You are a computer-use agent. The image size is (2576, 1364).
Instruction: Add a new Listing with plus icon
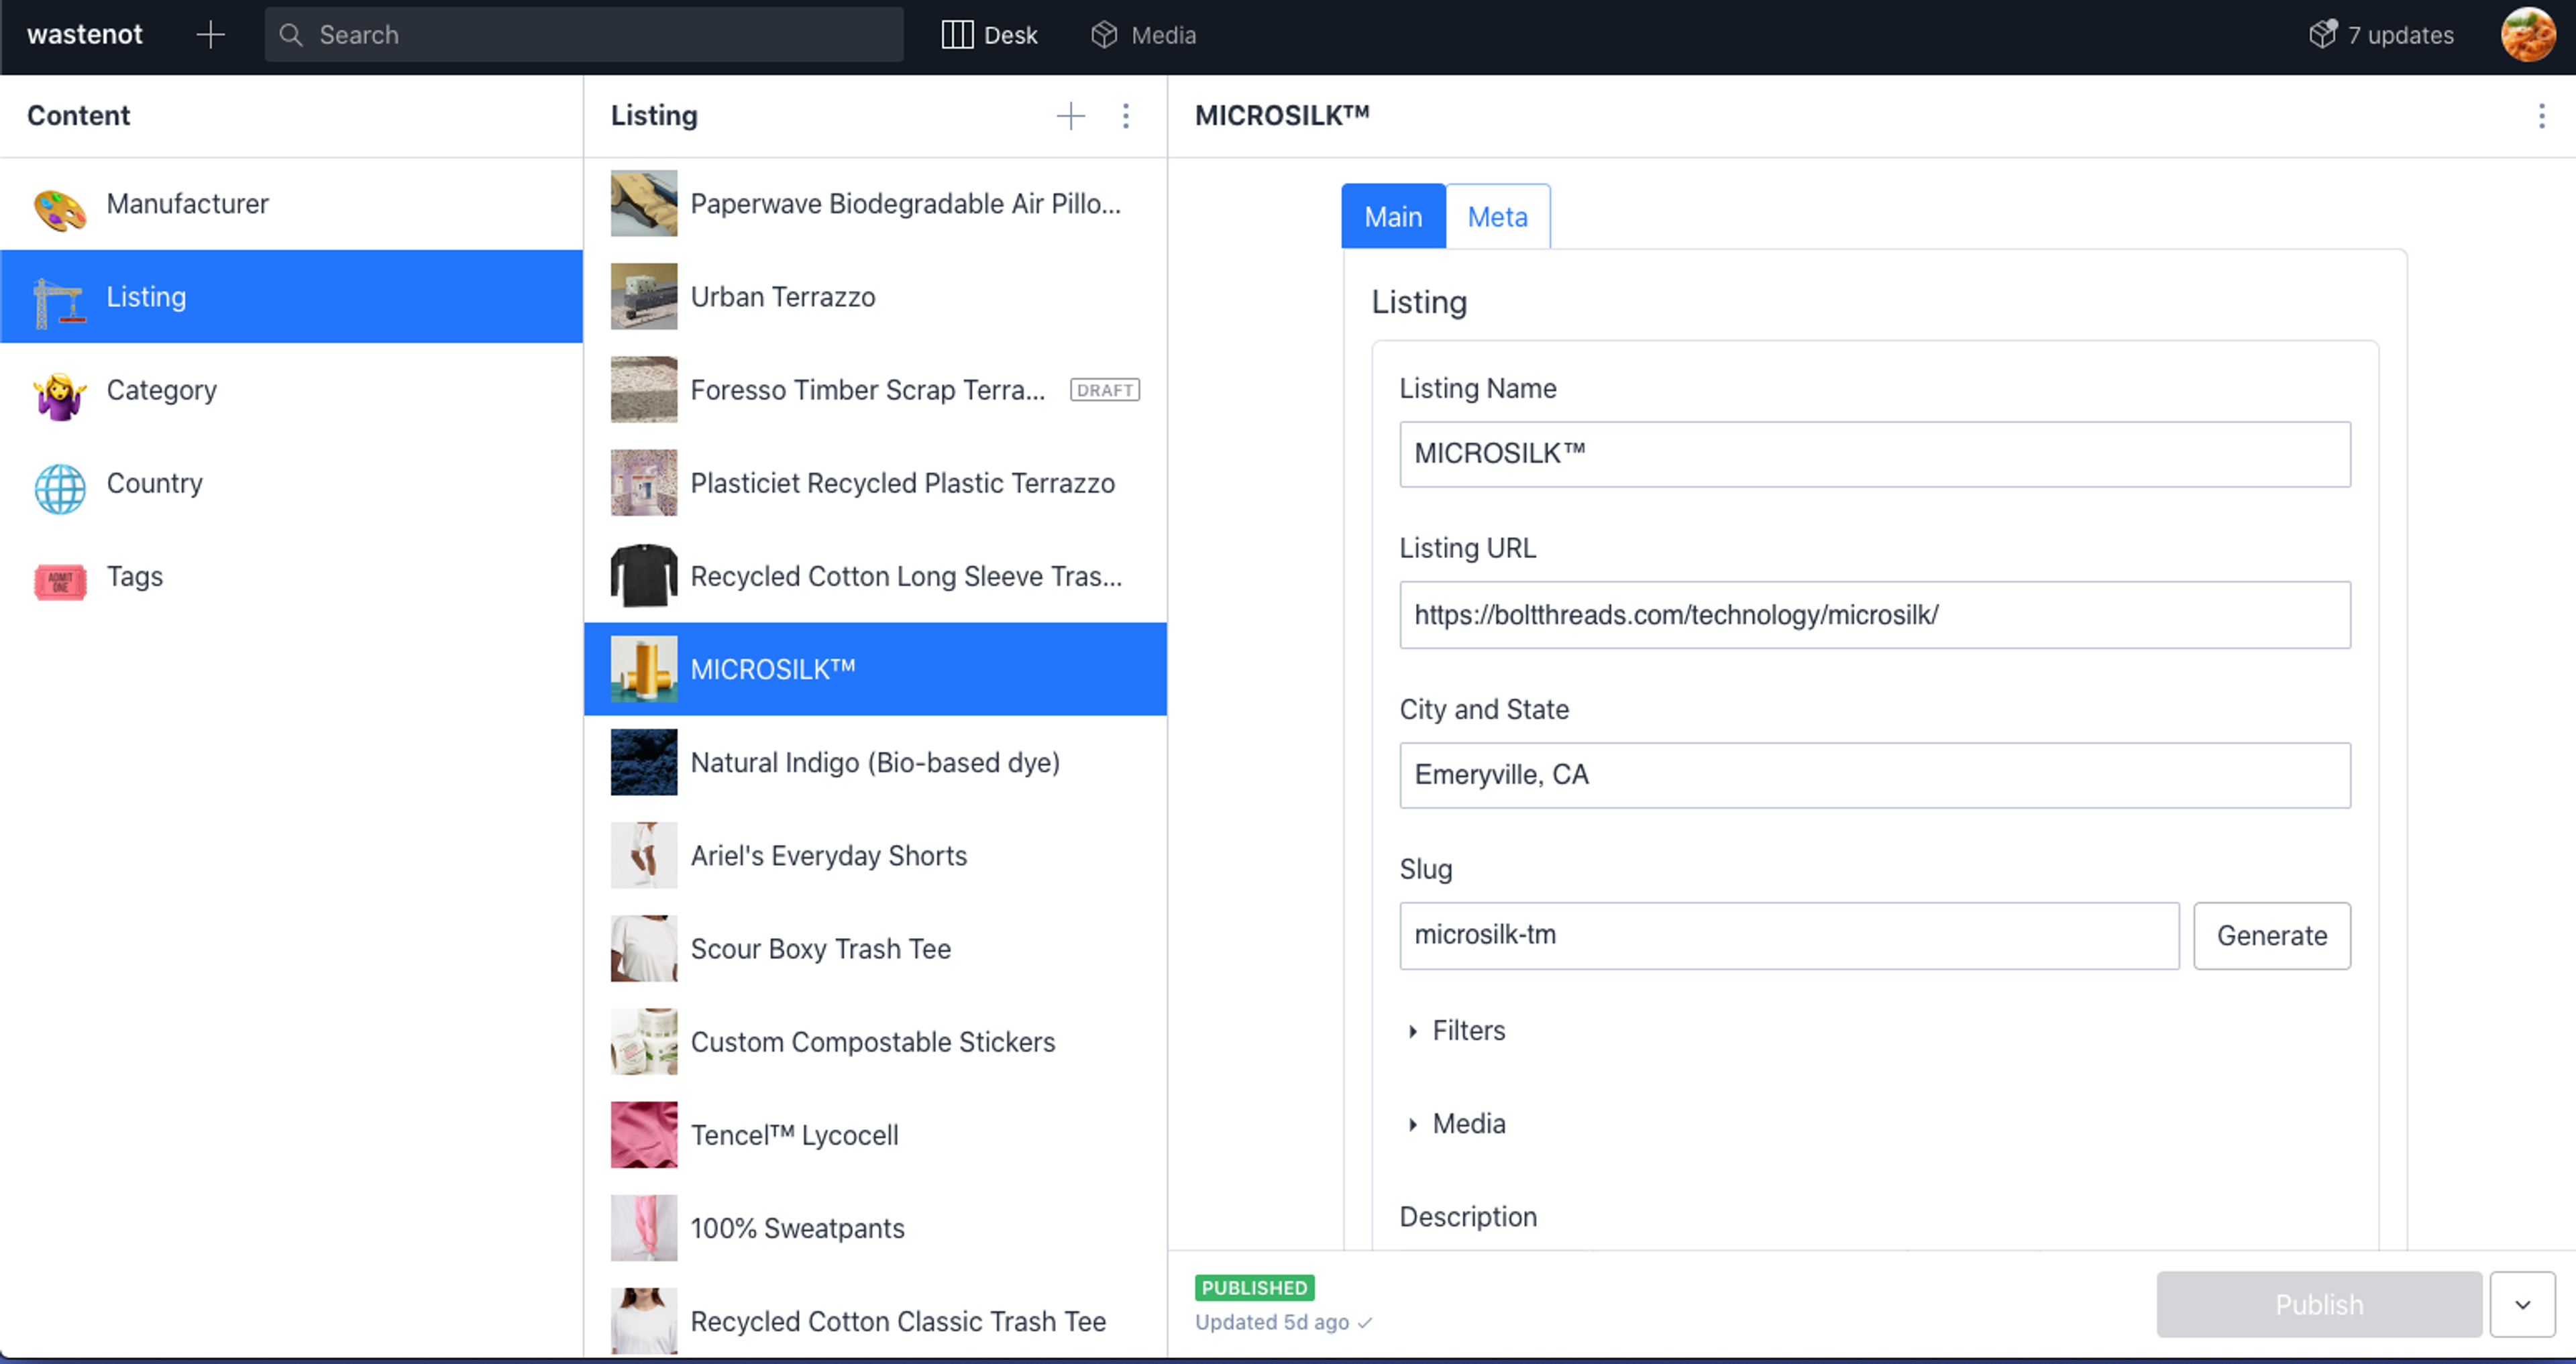(1070, 116)
